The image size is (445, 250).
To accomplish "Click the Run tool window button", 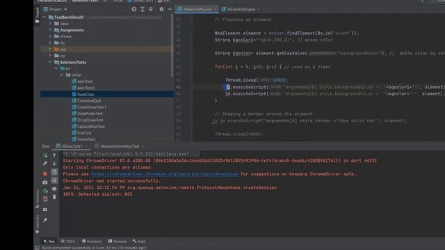I will click(x=49, y=242).
